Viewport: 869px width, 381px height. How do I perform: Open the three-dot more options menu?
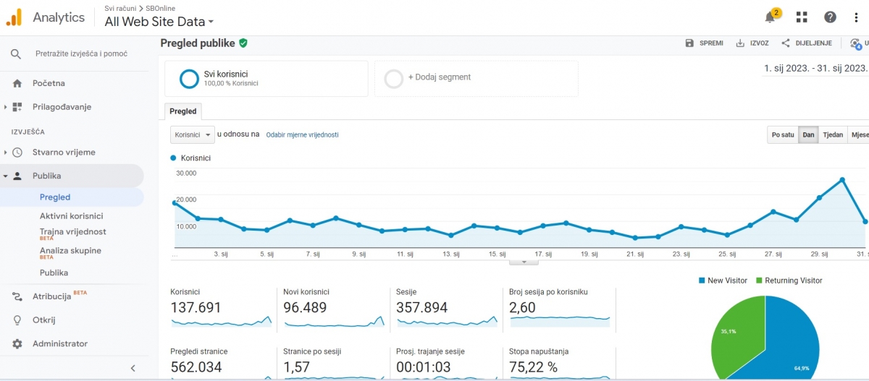[x=857, y=17]
